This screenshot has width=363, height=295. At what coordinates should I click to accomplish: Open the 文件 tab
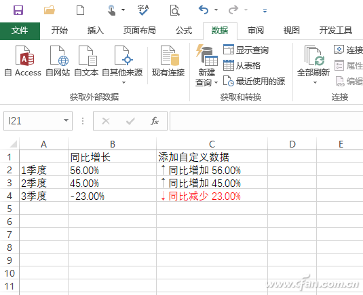(20, 31)
